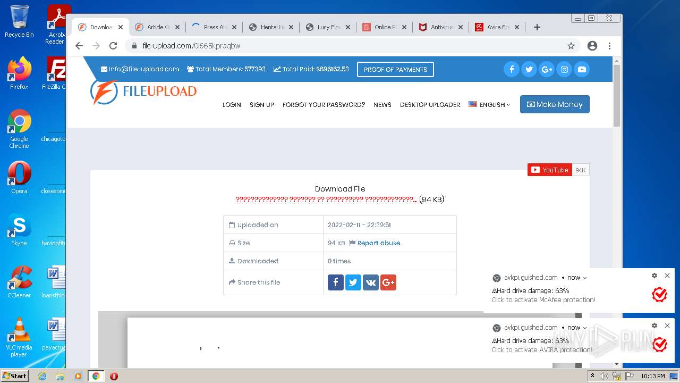
Task: Expand the AVIRA notification chevron
Action: pos(585,328)
